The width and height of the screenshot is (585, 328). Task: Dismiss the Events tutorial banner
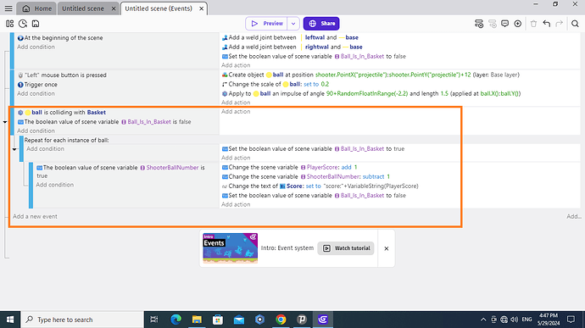(387, 248)
